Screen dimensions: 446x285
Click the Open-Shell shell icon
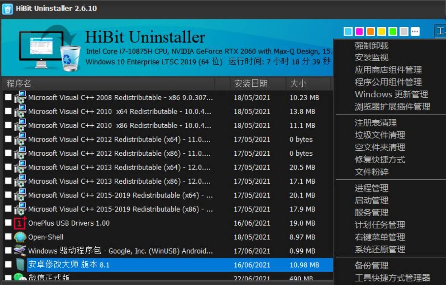tap(20, 237)
